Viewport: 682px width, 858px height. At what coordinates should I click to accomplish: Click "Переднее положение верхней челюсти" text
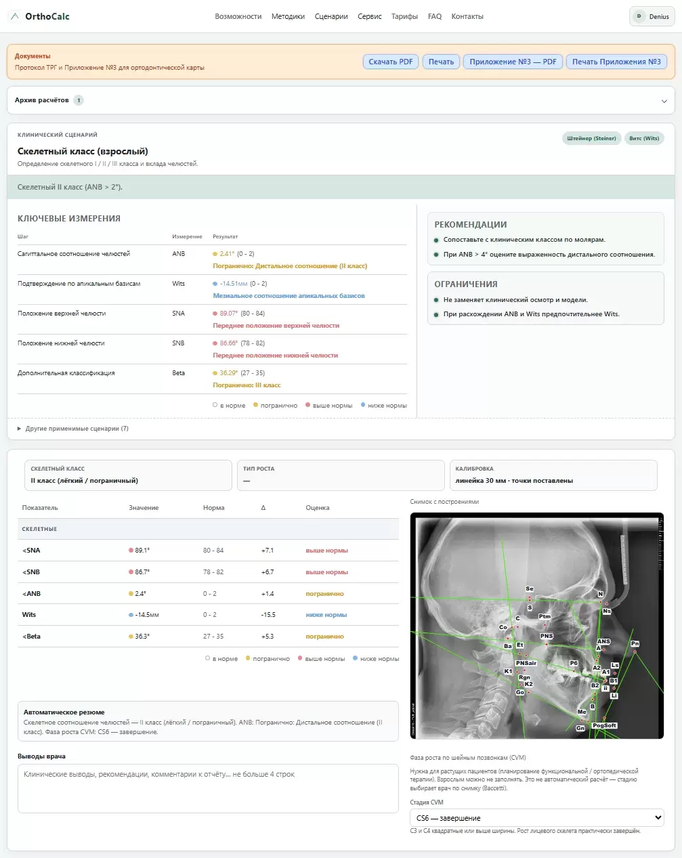coord(276,326)
